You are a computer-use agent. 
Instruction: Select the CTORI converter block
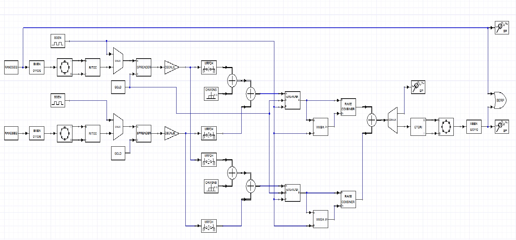(x=418, y=127)
